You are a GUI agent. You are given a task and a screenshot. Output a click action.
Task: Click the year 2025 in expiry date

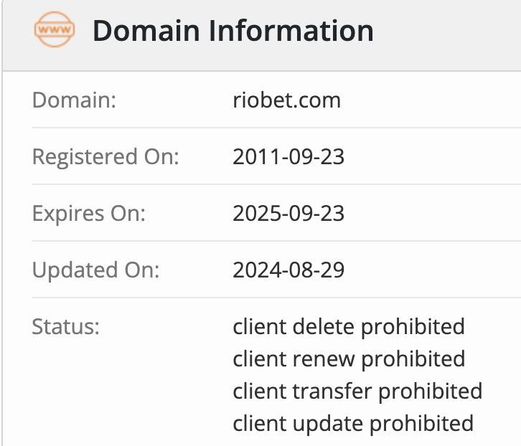click(x=255, y=214)
